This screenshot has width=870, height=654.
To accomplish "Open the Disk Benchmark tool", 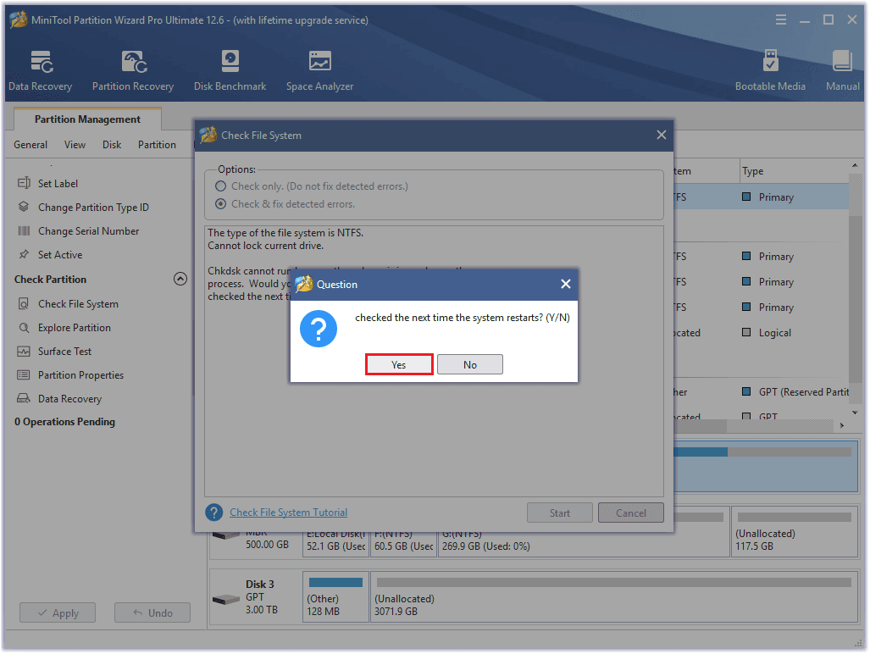I will [x=230, y=71].
